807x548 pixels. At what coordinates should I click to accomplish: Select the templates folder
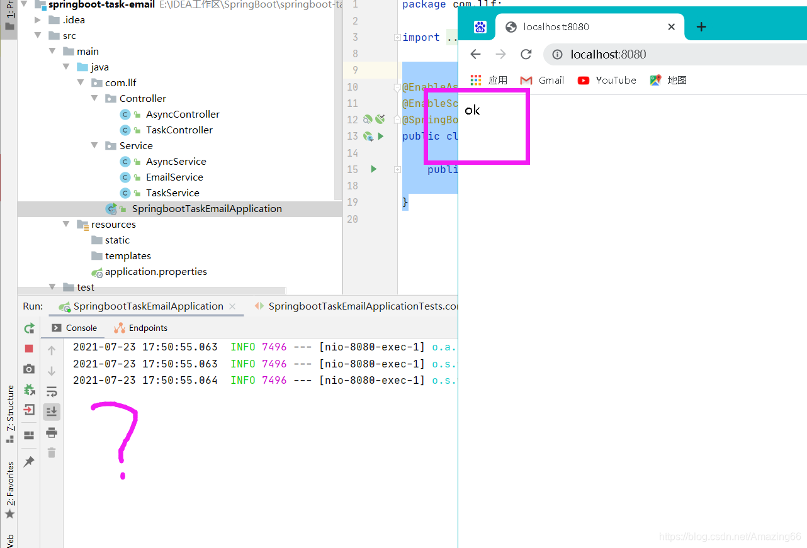[128, 255]
